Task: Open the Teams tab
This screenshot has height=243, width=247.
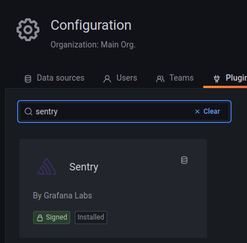Action: [175, 78]
